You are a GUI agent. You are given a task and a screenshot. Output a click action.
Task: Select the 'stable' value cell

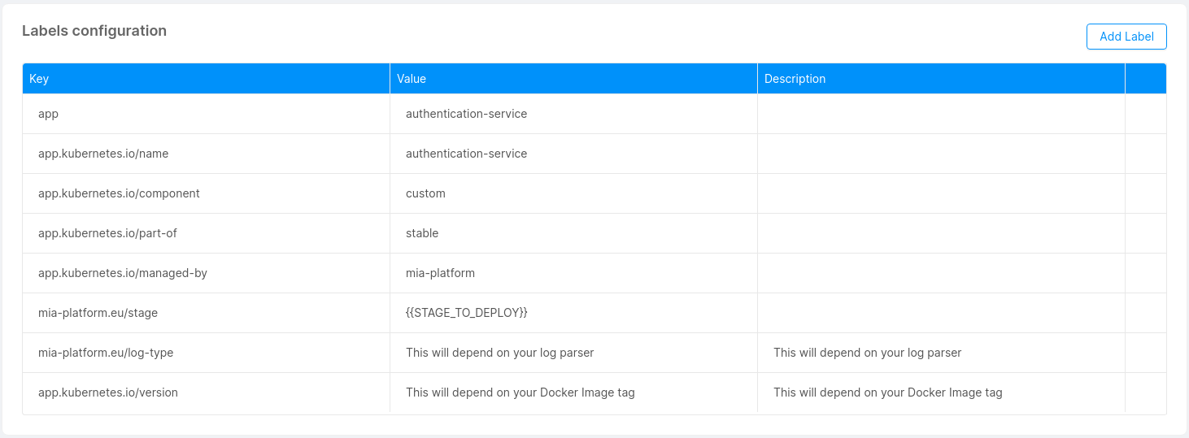pos(422,233)
